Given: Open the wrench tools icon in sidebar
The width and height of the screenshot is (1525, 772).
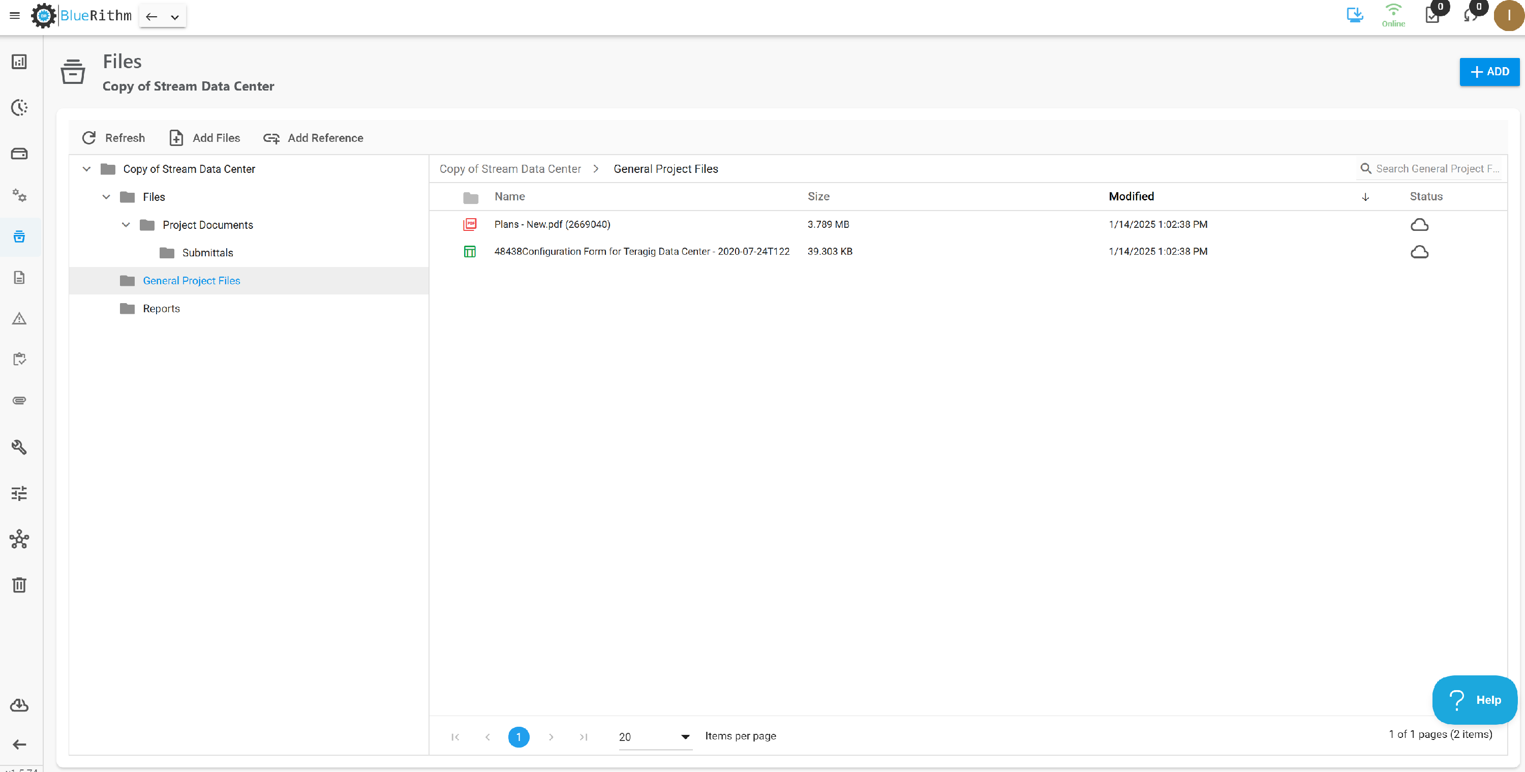Looking at the screenshot, I should coord(19,447).
